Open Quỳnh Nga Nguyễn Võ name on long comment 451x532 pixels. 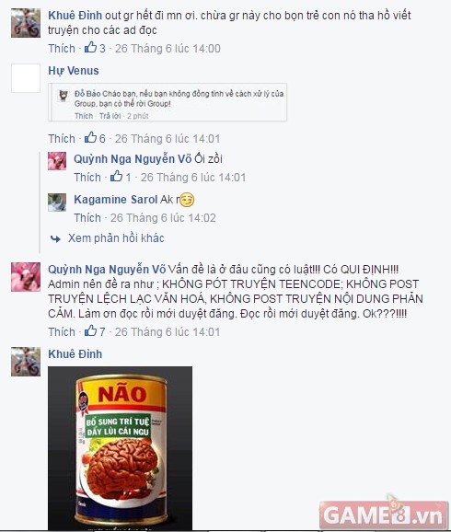(107, 270)
